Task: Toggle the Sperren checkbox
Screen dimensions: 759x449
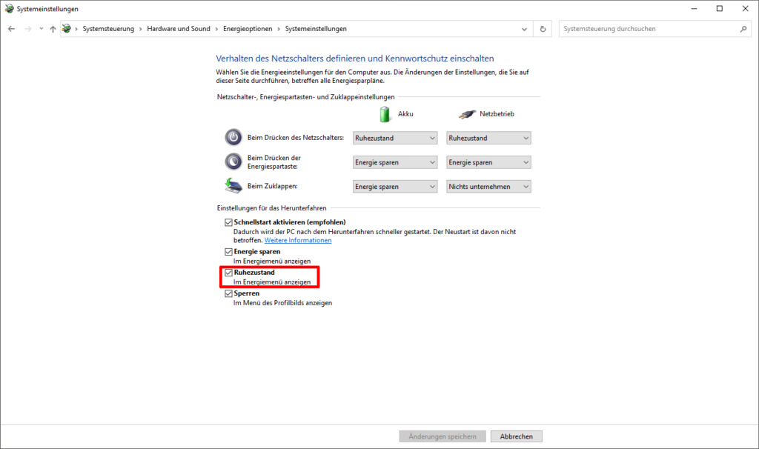Action: click(x=229, y=293)
